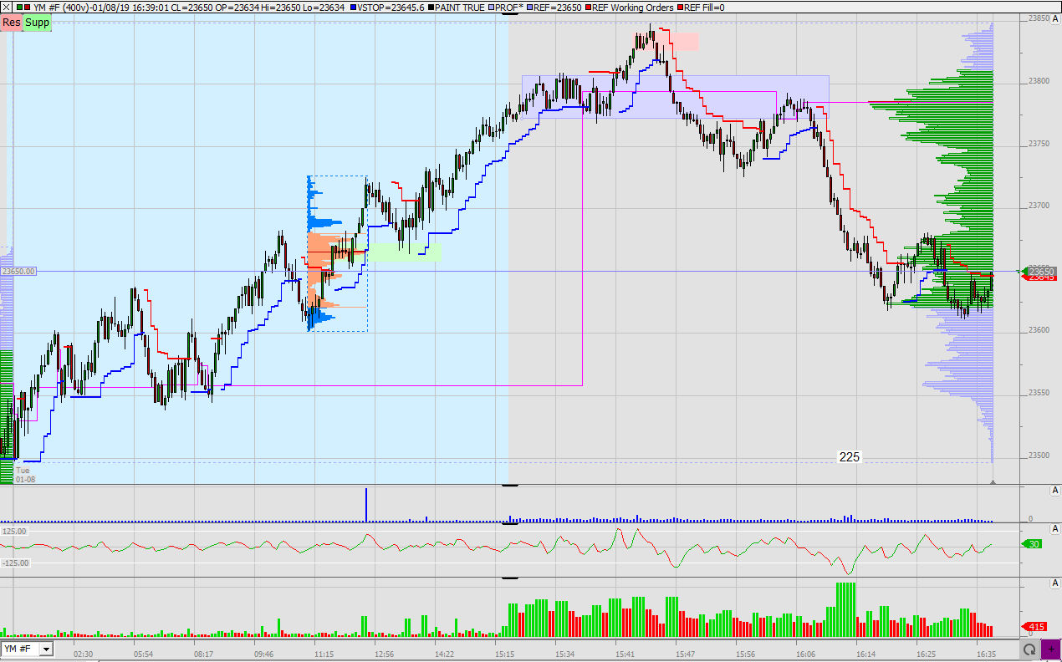Click the Res resistance button

click(12, 23)
